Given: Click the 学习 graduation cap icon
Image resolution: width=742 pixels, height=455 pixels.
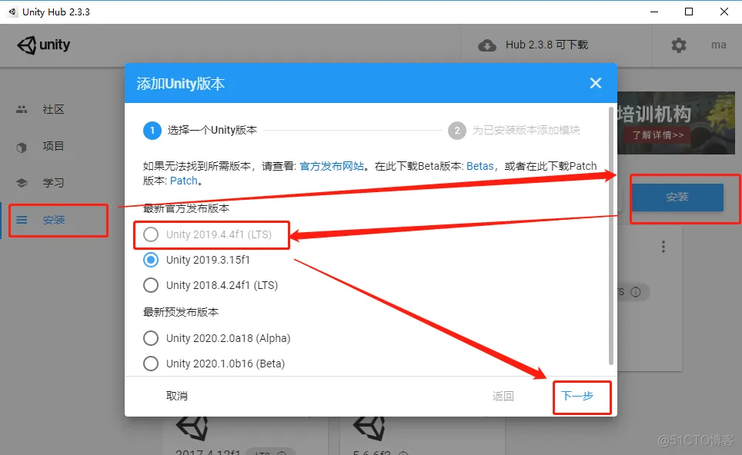Looking at the screenshot, I should [22, 183].
